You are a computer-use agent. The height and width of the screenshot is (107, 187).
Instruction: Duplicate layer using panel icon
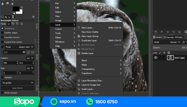(x=174, y=32)
